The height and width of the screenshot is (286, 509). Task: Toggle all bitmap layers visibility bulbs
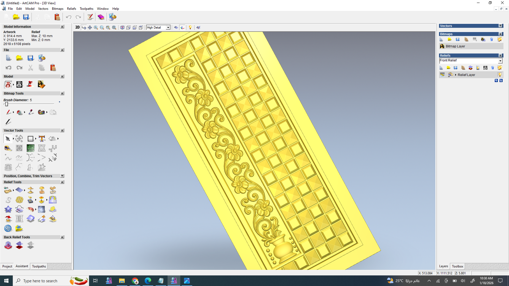coord(500,39)
